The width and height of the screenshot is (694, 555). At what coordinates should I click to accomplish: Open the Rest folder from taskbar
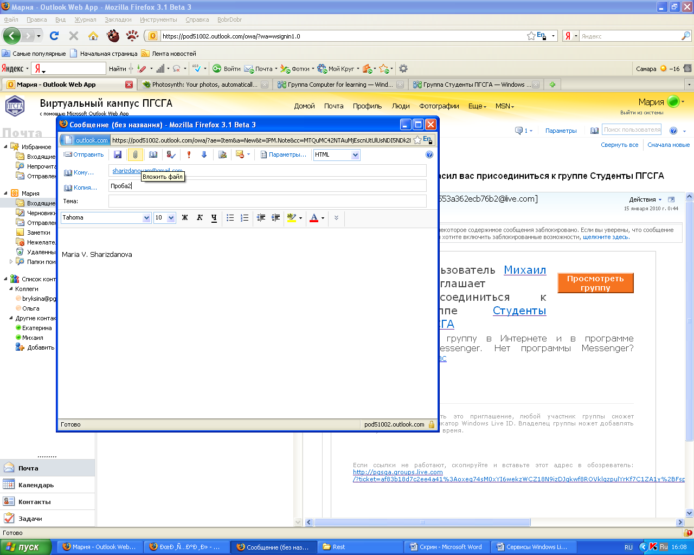[360, 547]
